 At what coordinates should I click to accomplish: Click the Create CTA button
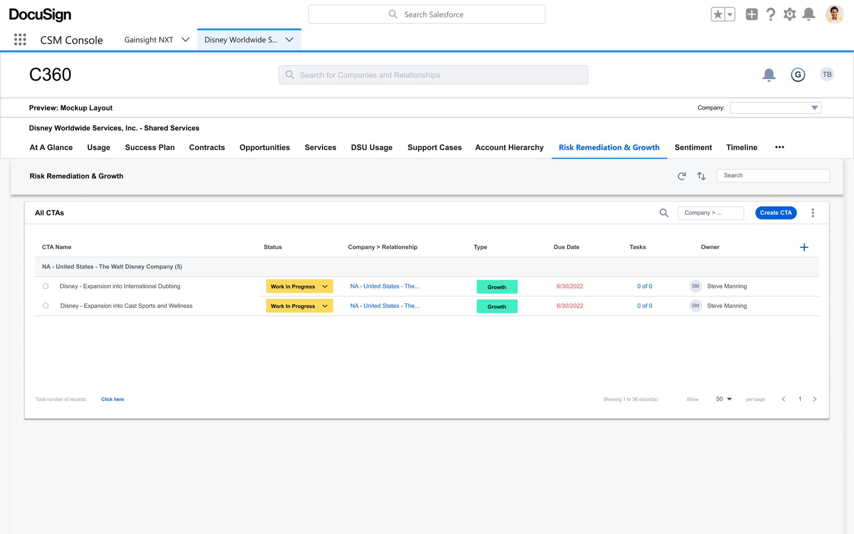click(x=775, y=213)
